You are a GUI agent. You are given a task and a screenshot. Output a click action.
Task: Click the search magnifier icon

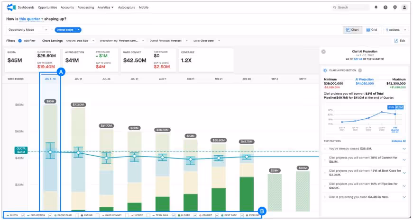(x=334, y=8)
